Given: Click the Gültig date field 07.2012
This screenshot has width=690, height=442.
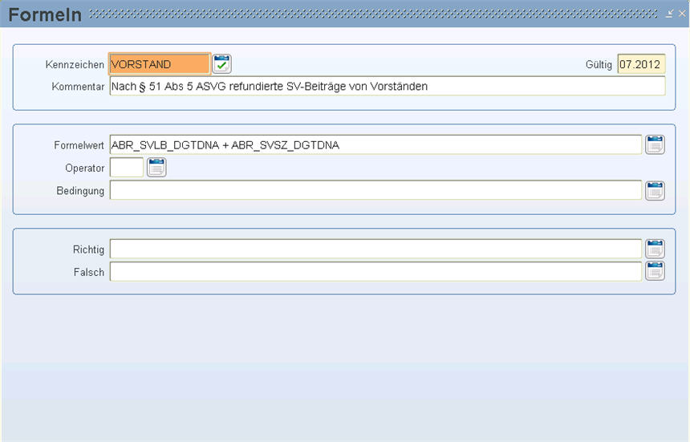Looking at the screenshot, I should (641, 64).
